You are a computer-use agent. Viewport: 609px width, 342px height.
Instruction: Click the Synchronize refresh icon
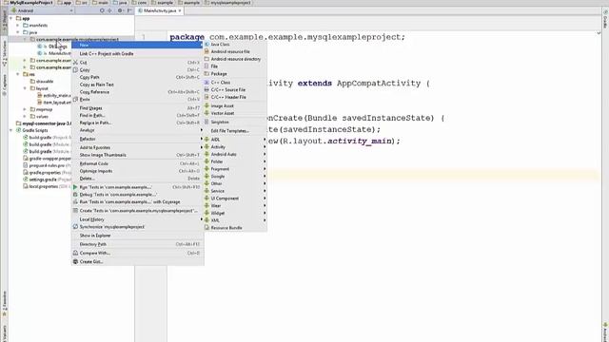[75, 227]
